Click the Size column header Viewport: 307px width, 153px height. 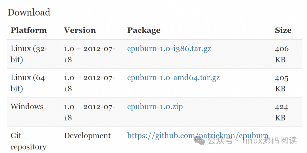[283, 30]
